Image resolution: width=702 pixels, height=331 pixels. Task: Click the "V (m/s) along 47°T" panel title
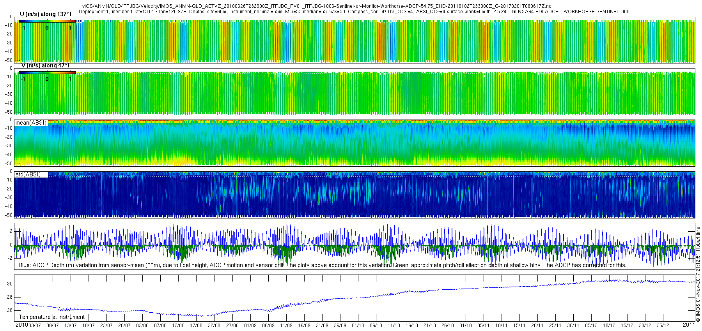(x=45, y=65)
